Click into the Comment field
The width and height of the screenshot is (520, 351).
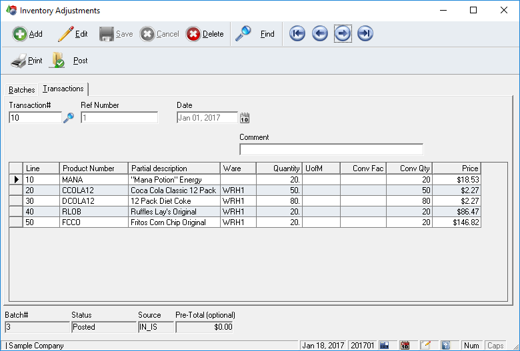point(331,149)
